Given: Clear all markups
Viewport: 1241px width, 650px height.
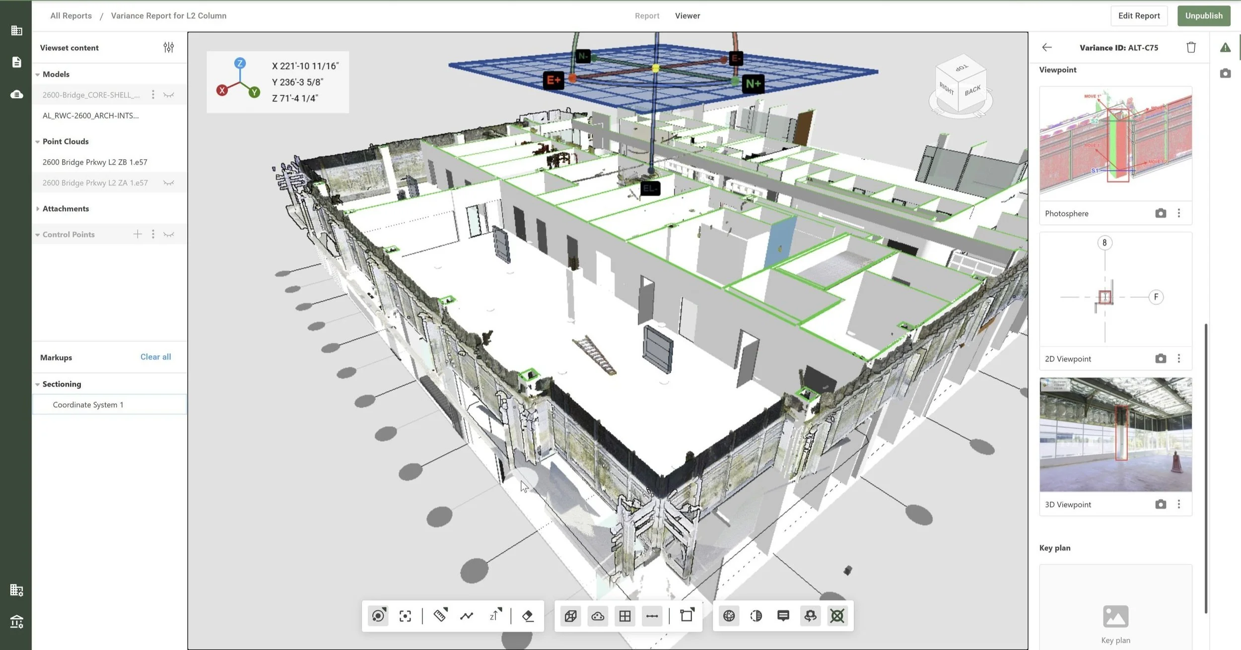Looking at the screenshot, I should pyautogui.click(x=155, y=357).
